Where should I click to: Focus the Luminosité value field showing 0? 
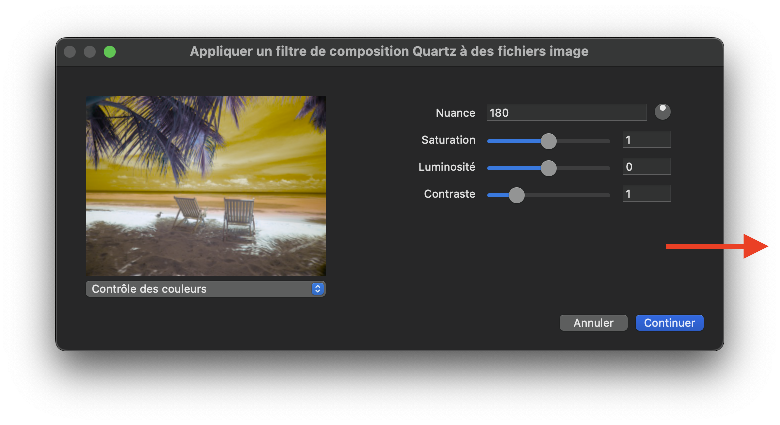646,167
